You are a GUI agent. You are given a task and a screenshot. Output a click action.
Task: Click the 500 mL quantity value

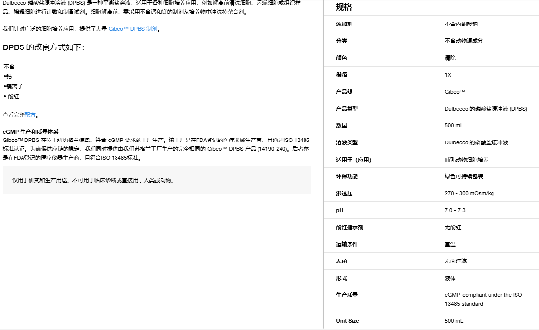point(453,125)
